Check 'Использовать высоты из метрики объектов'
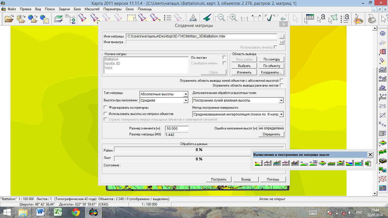 coord(105,114)
